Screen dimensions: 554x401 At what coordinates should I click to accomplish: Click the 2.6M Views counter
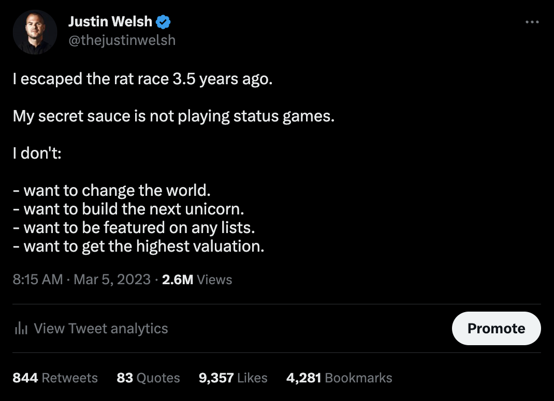(197, 280)
